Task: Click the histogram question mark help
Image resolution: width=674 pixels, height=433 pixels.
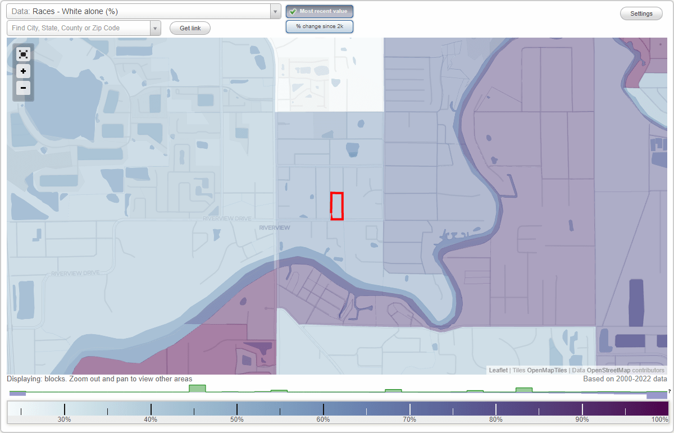Action: click(669, 391)
